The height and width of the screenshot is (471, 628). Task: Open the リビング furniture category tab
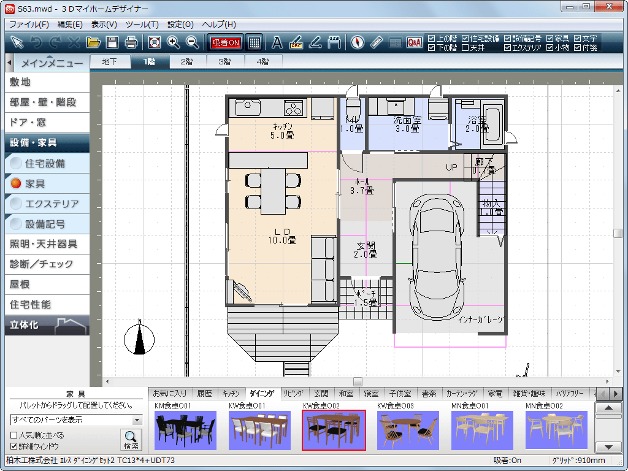click(x=294, y=394)
